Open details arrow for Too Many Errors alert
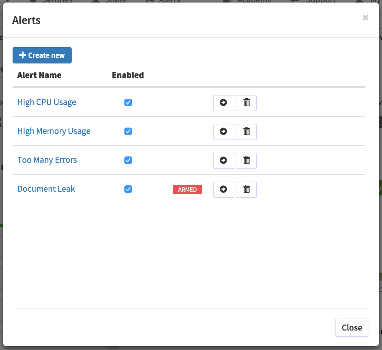Image resolution: width=382 pixels, height=350 pixels. tap(223, 161)
